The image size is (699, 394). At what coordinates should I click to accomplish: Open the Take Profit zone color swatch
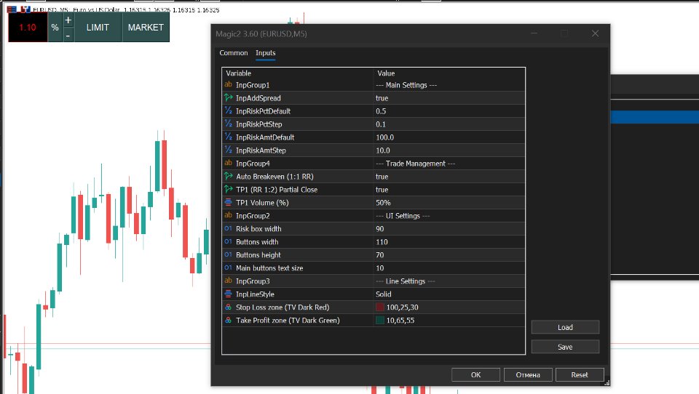pyautogui.click(x=380, y=320)
